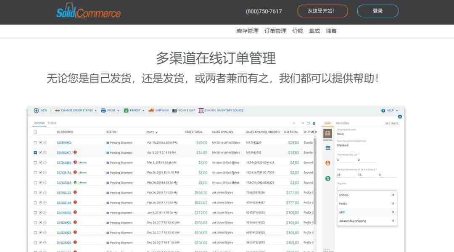Toggle the select-all orders header checkbox

[x=35, y=132]
